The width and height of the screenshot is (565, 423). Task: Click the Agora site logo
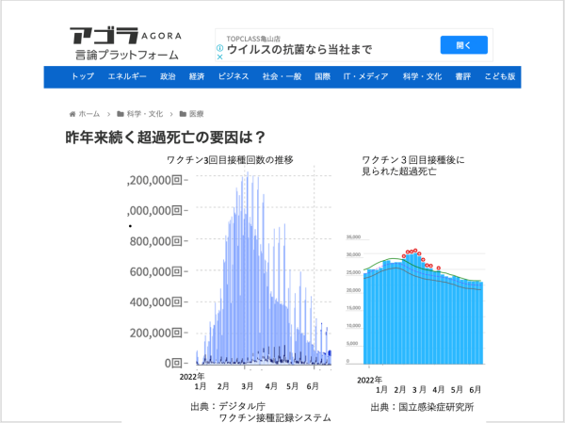pos(125,36)
